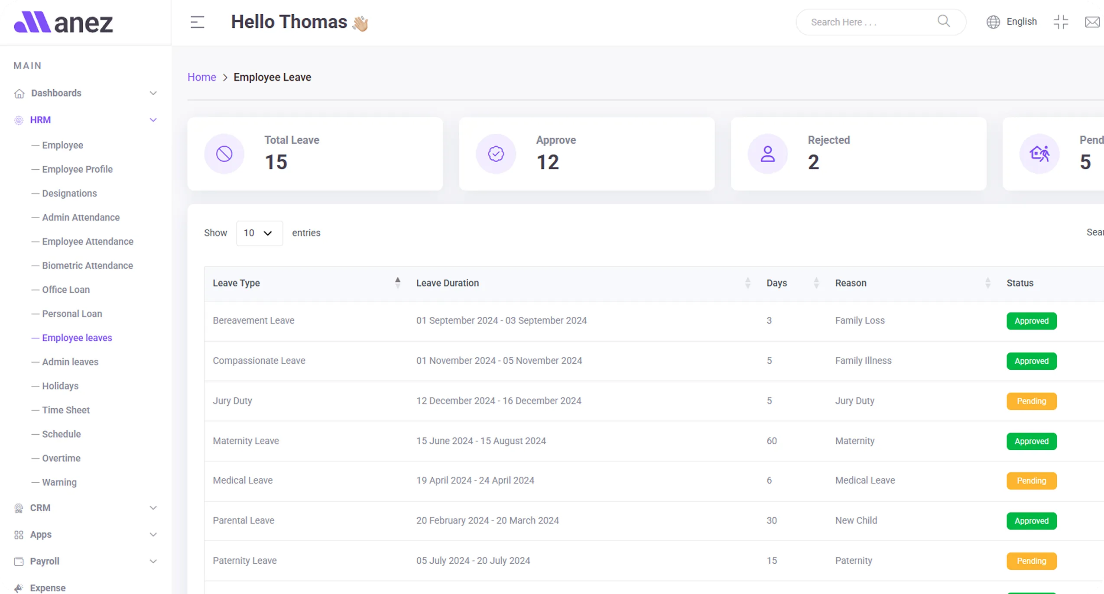Toggle sidebar with hamburger menu icon
Viewport: 1104px width, 594px height.
197,22
